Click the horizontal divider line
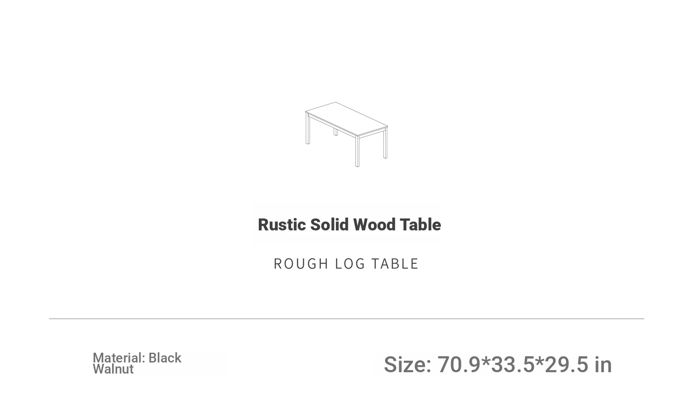The image size is (693, 405). [x=346, y=319]
